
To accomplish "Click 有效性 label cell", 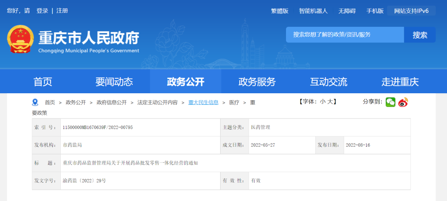I will (x=234, y=180).
